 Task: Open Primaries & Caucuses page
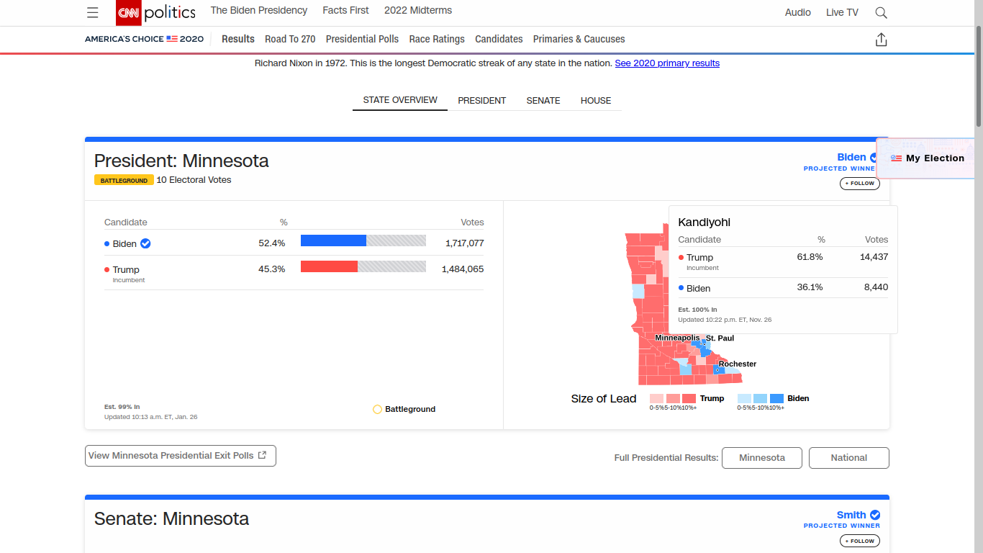tap(579, 39)
